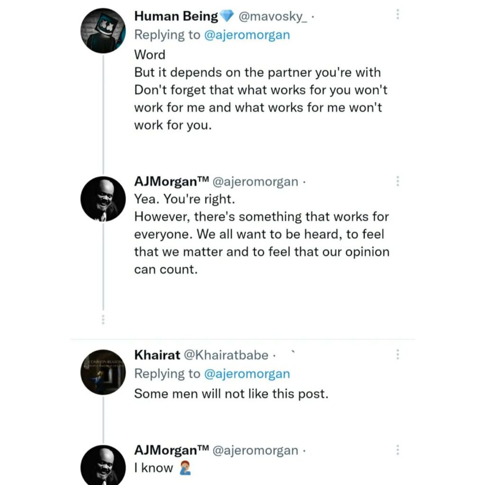The height and width of the screenshot is (485, 485).
Task: Click the @mavosky_ handle
Action: [273, 17]
